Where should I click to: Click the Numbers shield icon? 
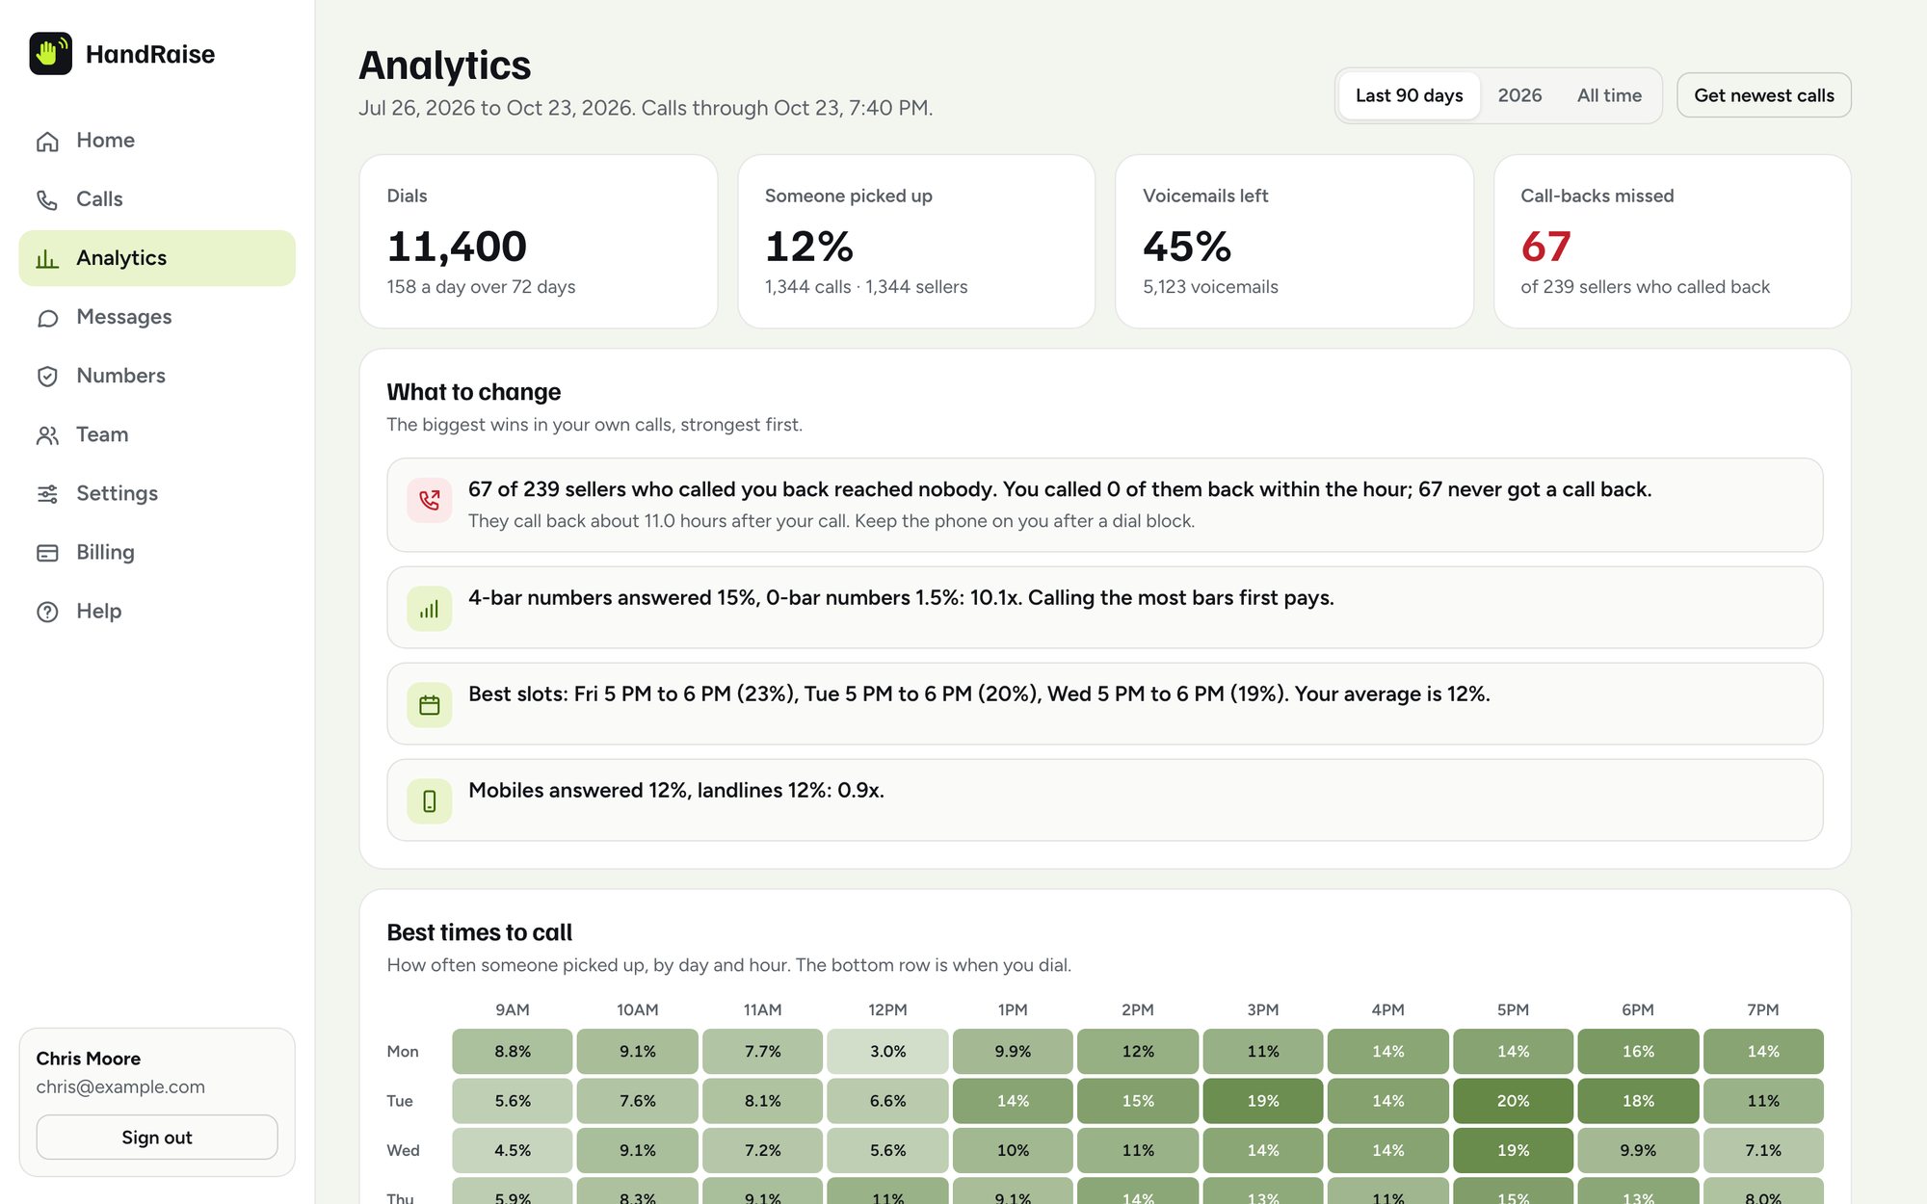47,376
